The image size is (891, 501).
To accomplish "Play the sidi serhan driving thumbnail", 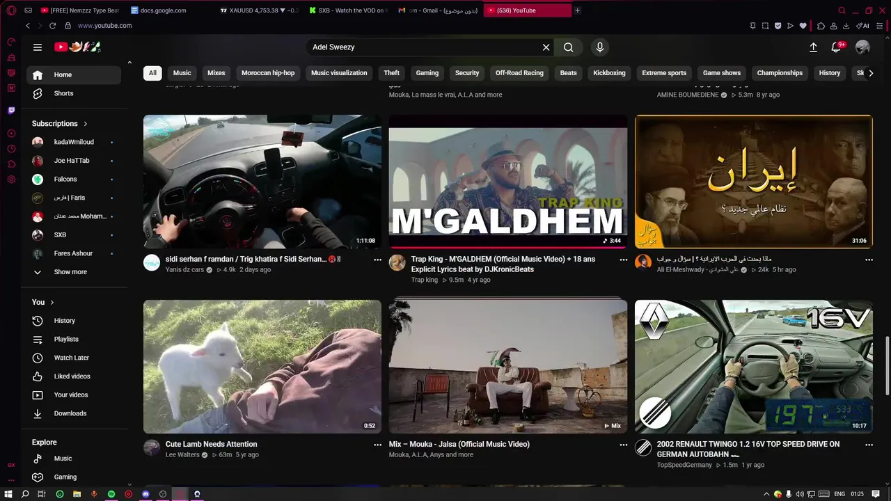I will (x=262, y=182).
